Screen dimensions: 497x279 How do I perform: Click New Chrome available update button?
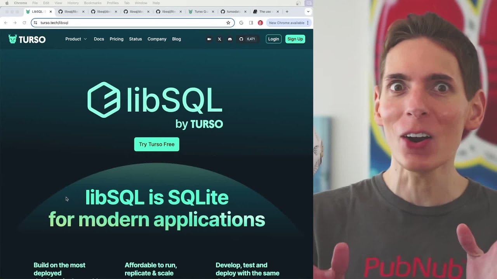click(289, 23)
